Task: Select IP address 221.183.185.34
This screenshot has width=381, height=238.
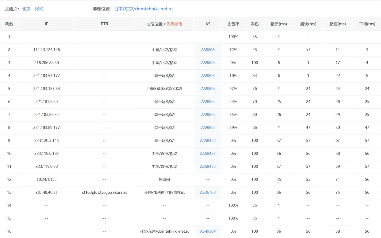Action: point(46,89)
